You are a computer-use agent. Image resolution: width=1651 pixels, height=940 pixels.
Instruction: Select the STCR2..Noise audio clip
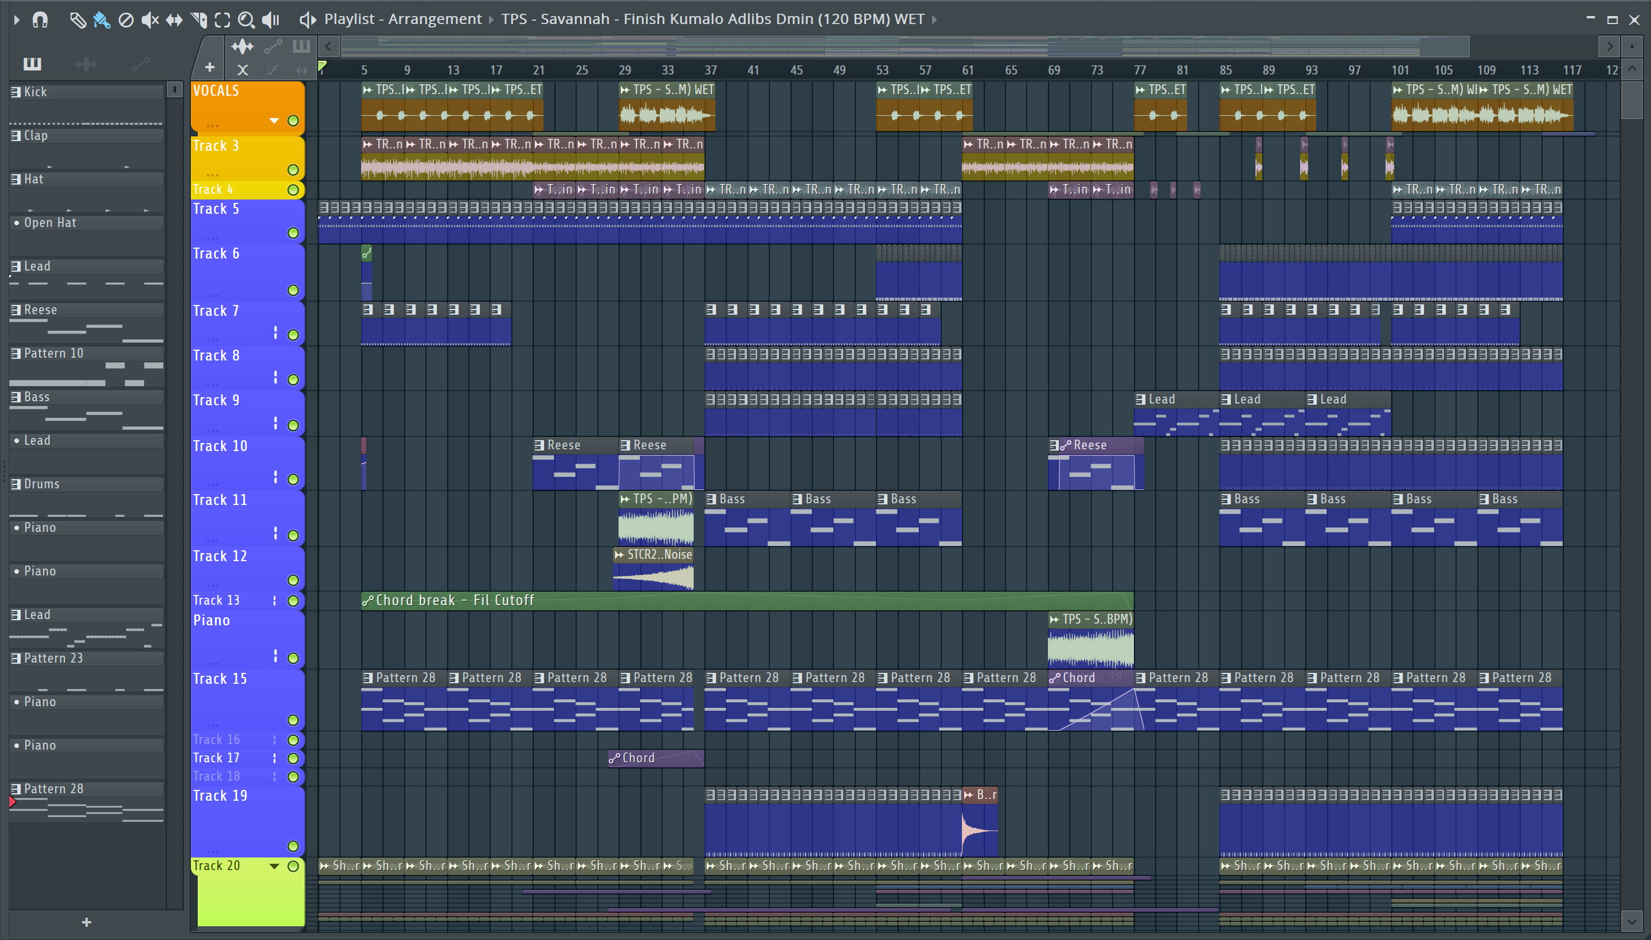coord(654,569)
